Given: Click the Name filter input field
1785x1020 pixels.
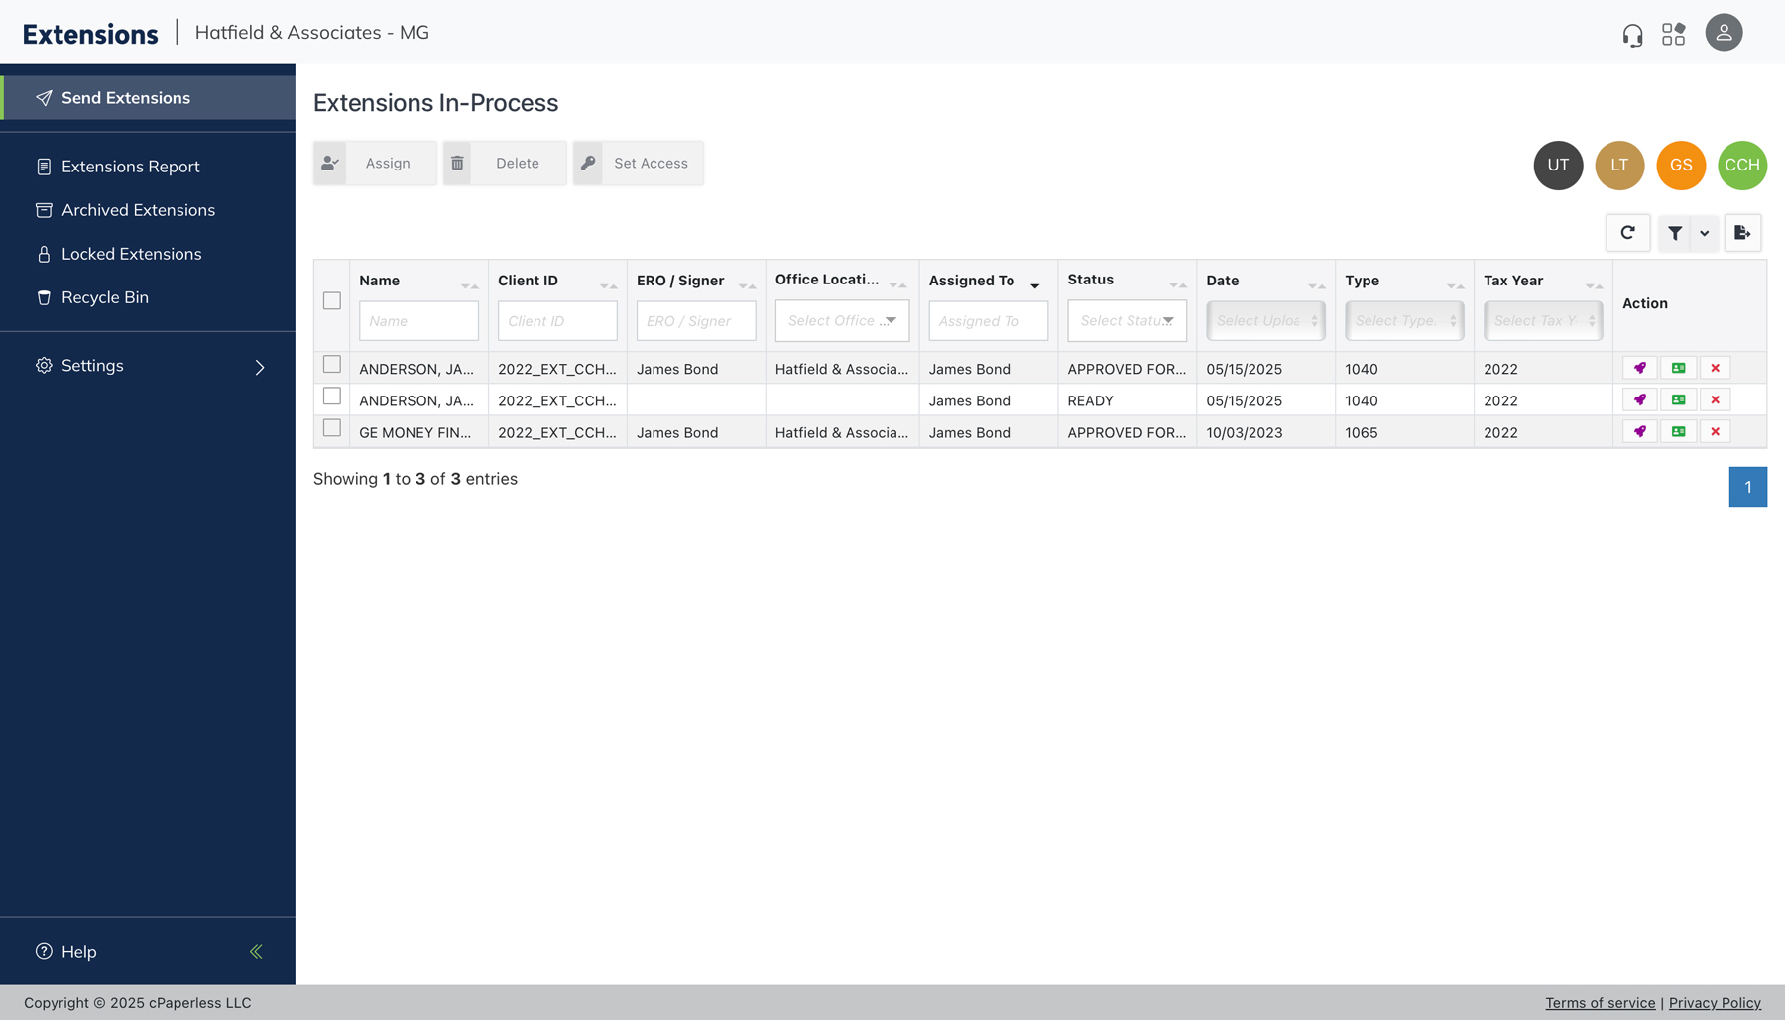Looking at the screenshot, I should tap(418, 321).
